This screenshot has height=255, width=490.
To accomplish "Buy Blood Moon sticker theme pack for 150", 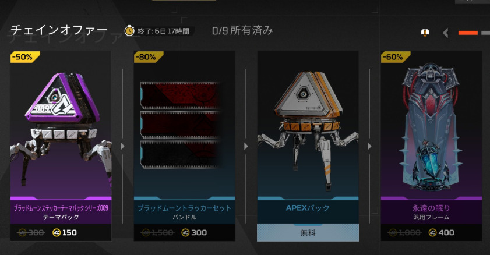I will coord(61,232).
